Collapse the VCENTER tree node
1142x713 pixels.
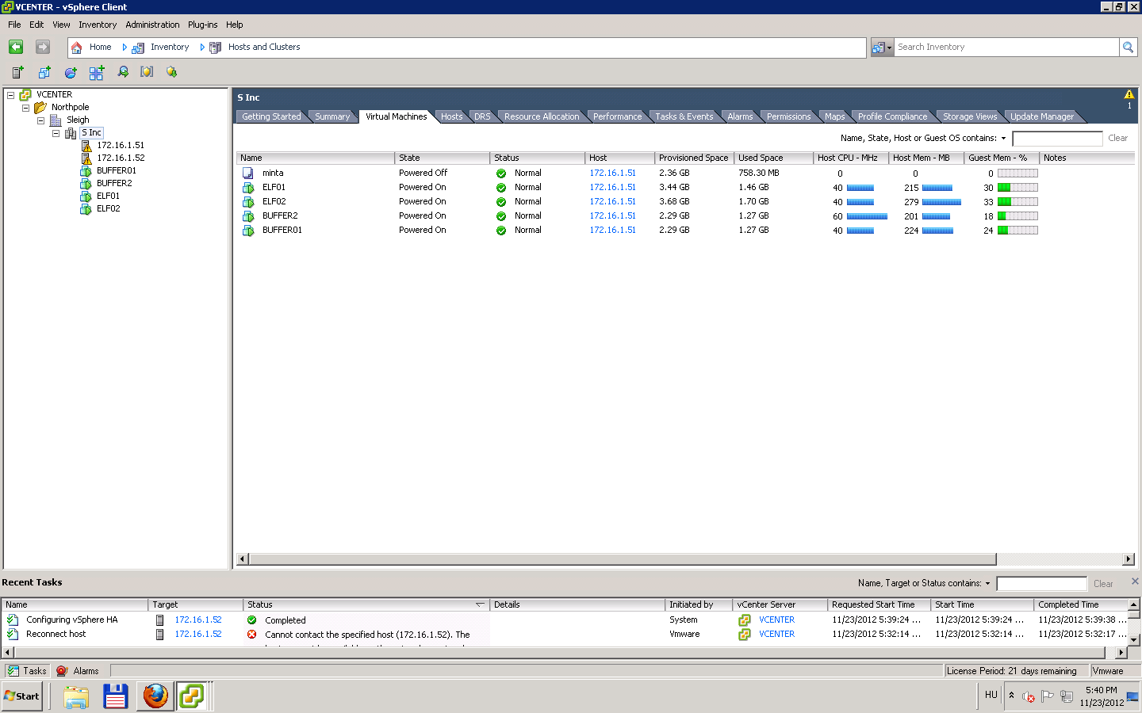point(11,95)
